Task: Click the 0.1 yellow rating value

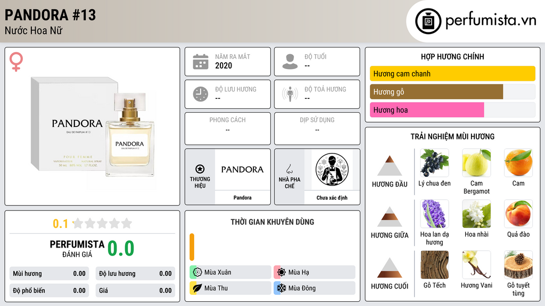Action: (x=61, y=224)
